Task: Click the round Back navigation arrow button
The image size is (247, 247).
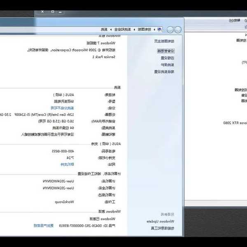Action: [177, 30]
